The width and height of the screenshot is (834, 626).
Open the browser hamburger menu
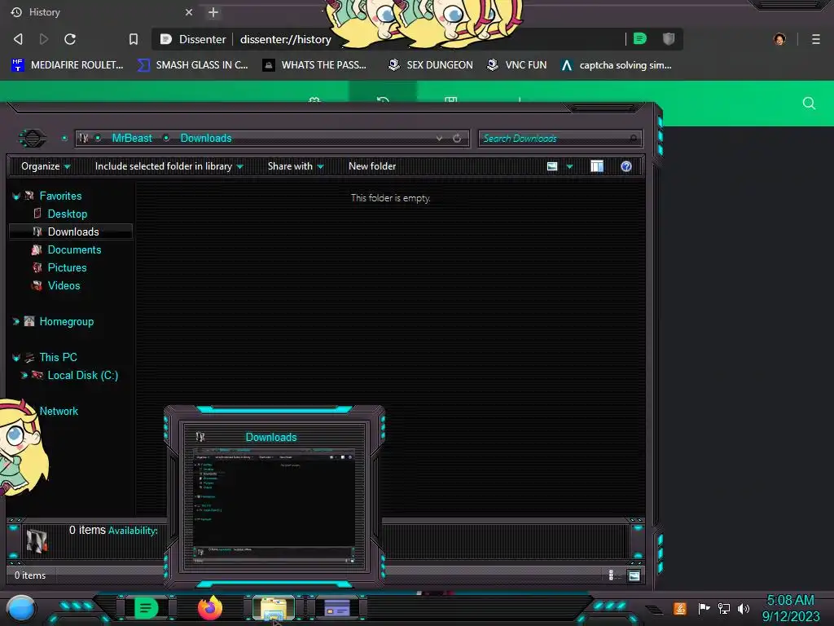click(816, 39)
